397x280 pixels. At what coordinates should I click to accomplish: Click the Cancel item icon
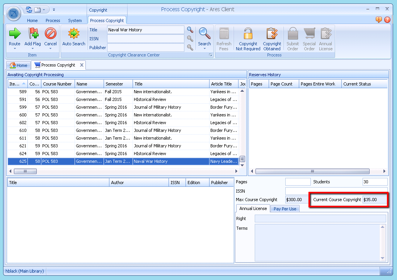pos(50,34)
